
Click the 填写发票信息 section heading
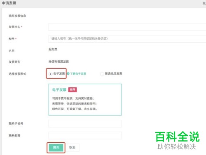[x=17, y=16]
